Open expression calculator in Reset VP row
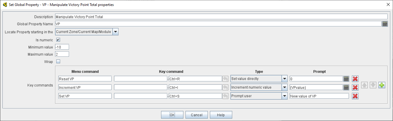Image resolution: width=393 pixels, height=121 pixels. click(x=346, y=79)
